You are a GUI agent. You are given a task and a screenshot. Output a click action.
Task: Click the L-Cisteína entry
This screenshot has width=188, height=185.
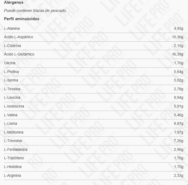[12, 46]
